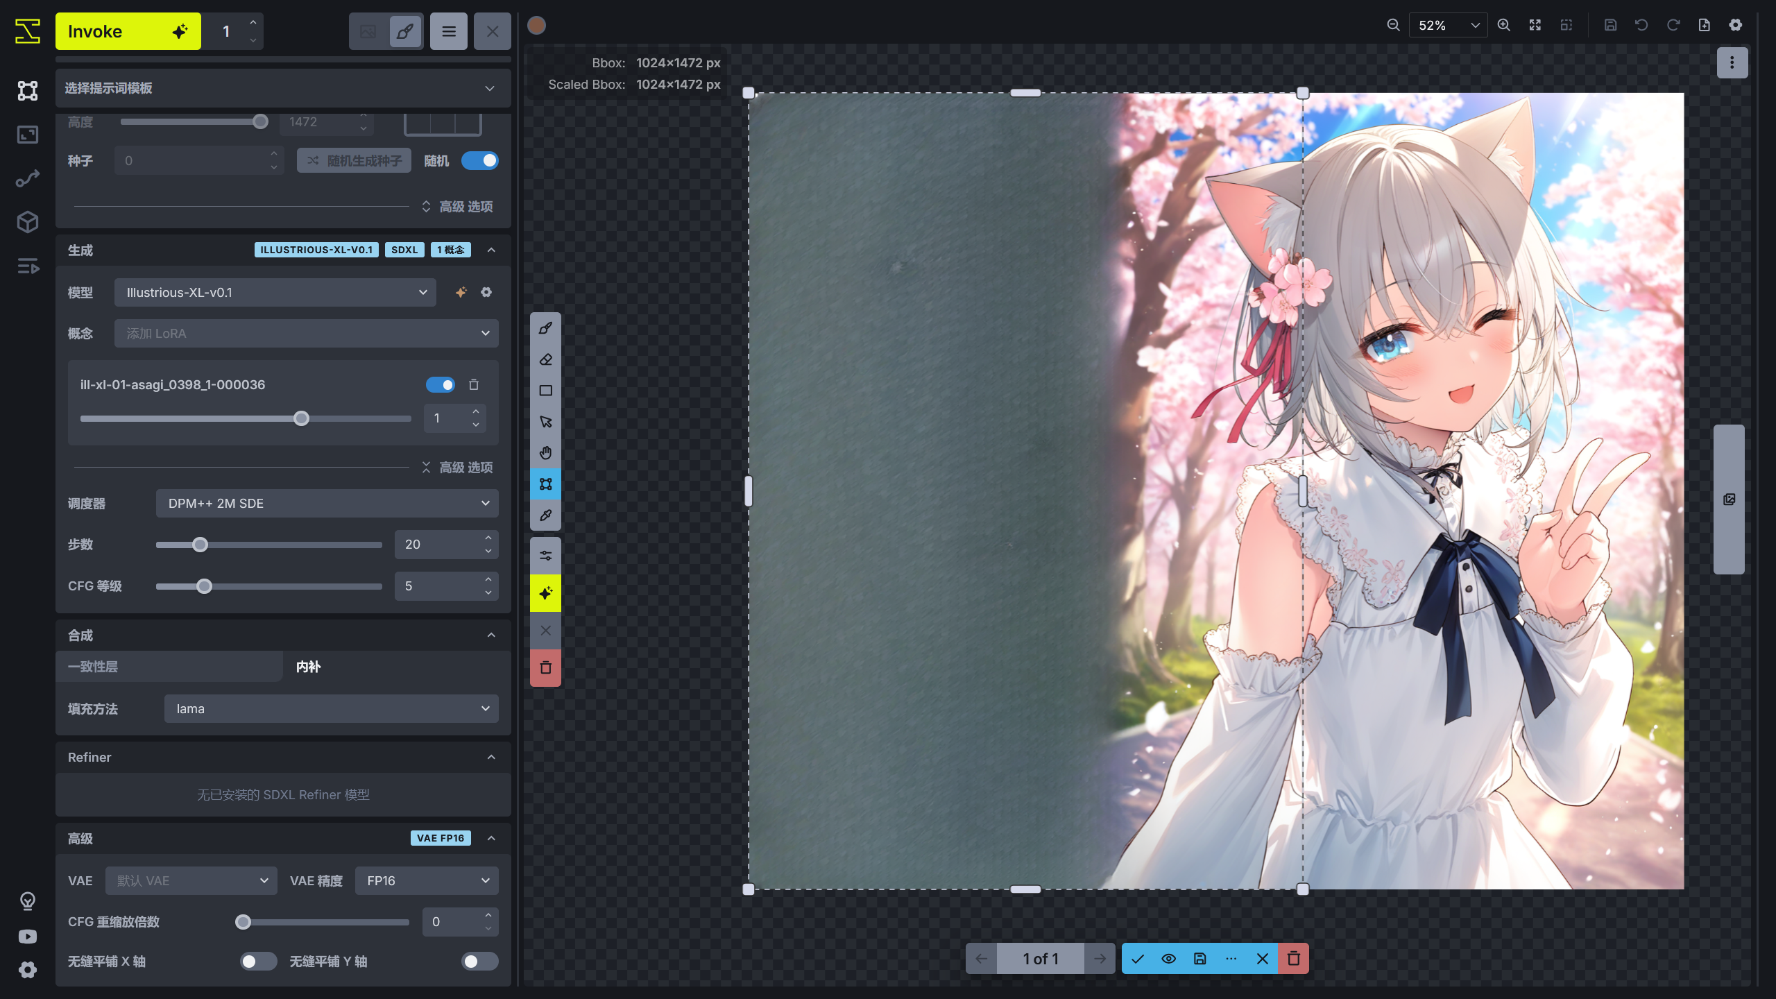Click the yellow Invoke button

tap(128, 31)
